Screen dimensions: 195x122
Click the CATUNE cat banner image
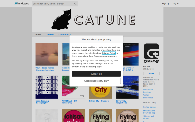point(97,20)
